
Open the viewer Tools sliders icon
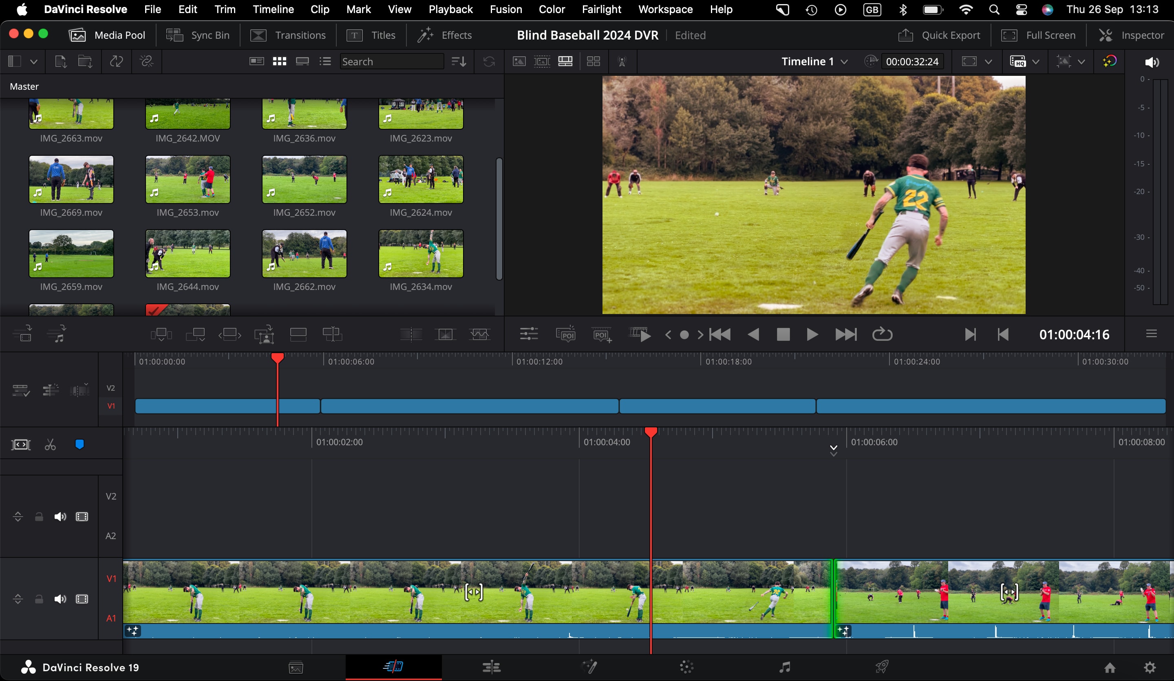click(x=529, y=334)
